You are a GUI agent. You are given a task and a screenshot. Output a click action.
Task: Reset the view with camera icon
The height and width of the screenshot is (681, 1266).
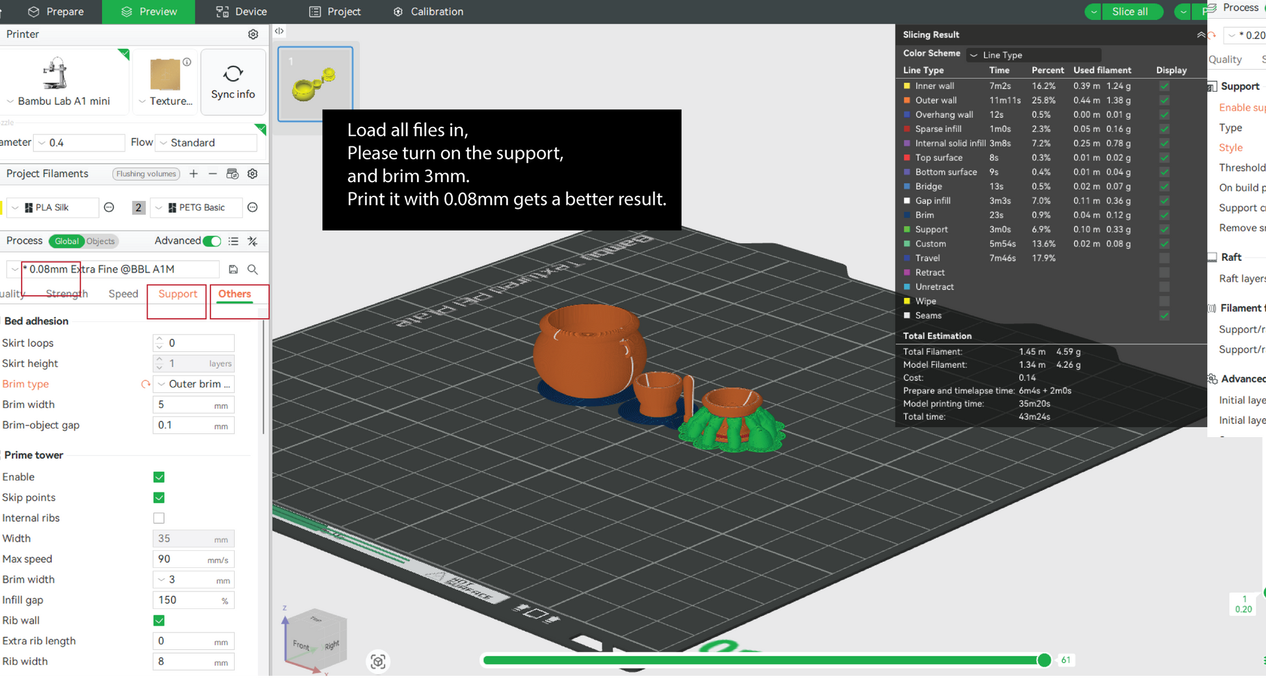(378, 661)
